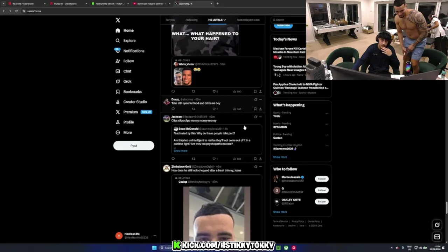
Task: Share Jackson's post
Action: (x=260, y=159)
